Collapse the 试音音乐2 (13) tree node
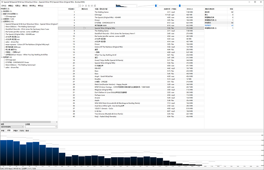Screen dimensions: 264x170 point(2,21)
